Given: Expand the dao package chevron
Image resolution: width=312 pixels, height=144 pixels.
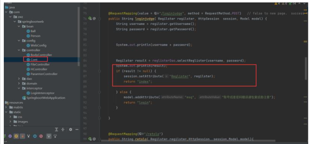Looking at the screenshot, I should [19, 79].
